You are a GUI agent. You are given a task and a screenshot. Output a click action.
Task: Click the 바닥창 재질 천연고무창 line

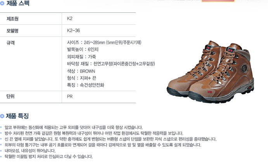click(111, 64)
